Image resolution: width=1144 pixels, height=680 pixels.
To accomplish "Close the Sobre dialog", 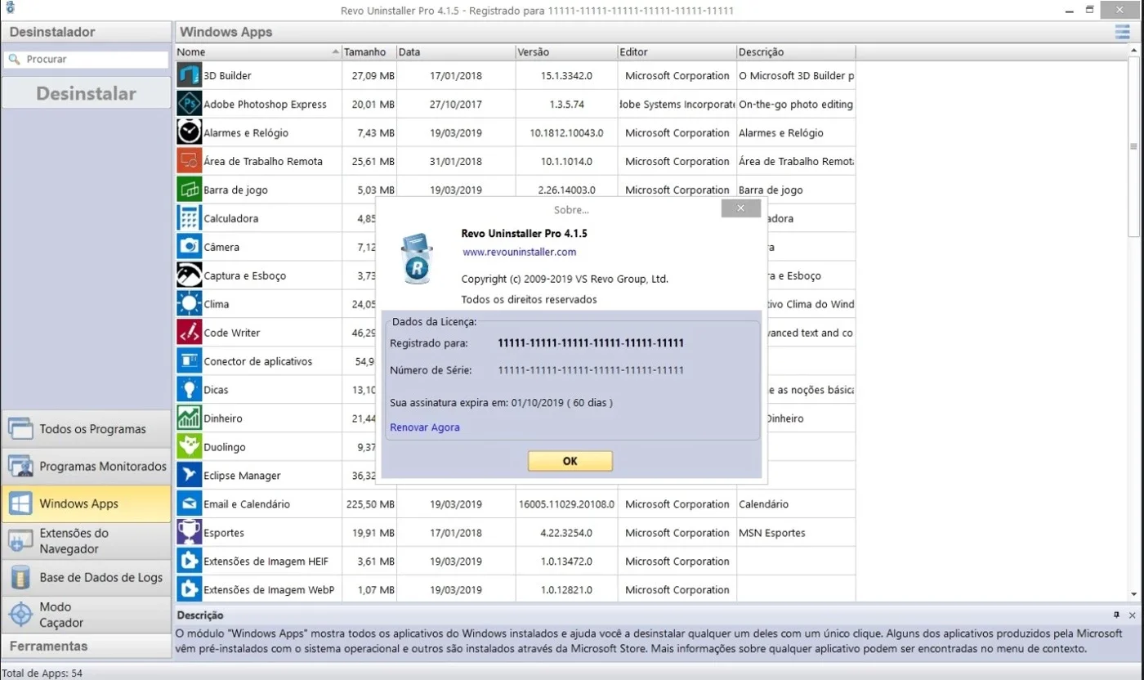I will pos(741,208).
